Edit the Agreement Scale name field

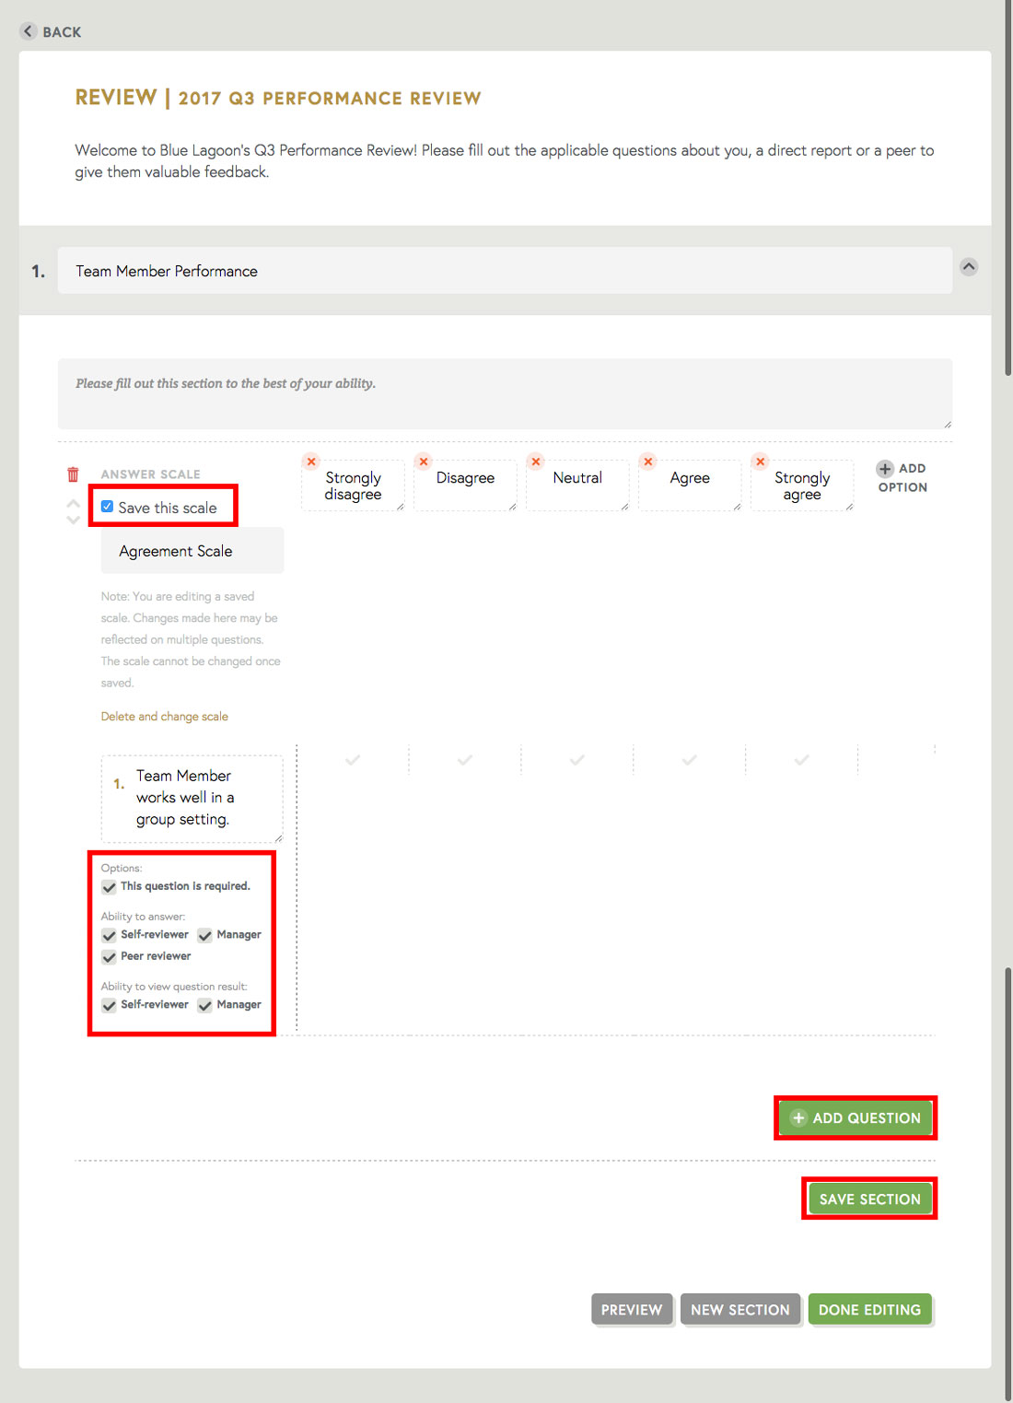pyautogui.click(x=192, y=550)
